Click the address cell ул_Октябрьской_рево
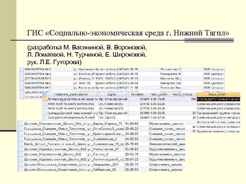Screen dimensions: 246x184 coord(106,129)
